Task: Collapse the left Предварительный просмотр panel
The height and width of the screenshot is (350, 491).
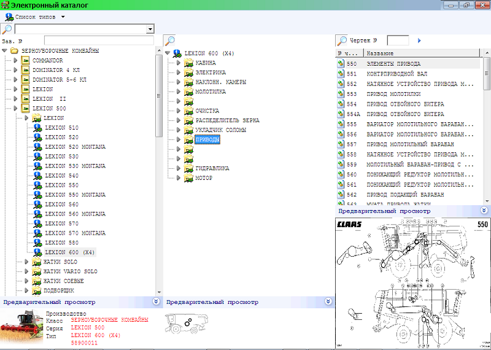Action: tap(157, 301)
